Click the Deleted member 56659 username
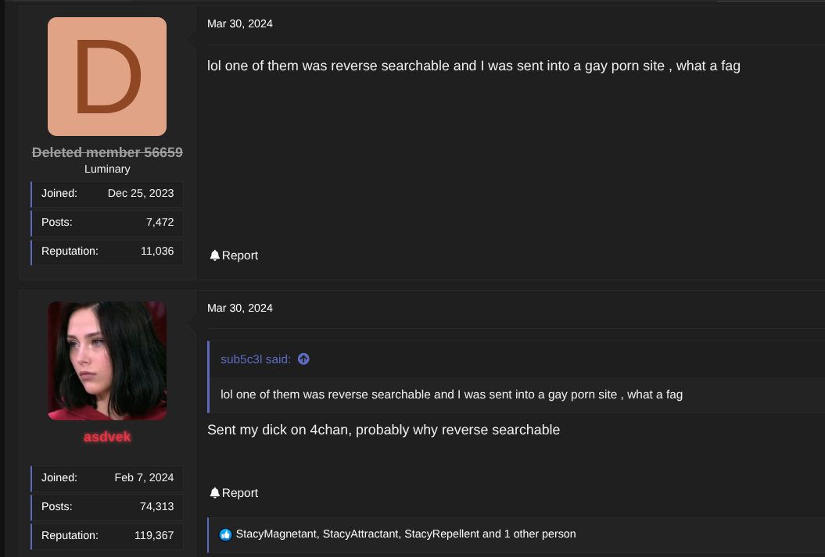Screen dimensions: 825x557 pos(107,152)
